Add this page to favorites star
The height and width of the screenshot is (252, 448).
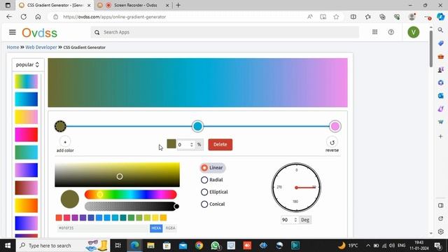336,17
